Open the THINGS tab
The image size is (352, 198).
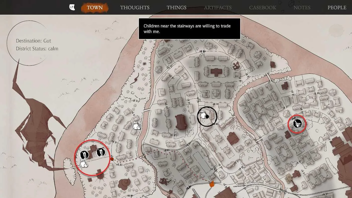click(177, 8)
